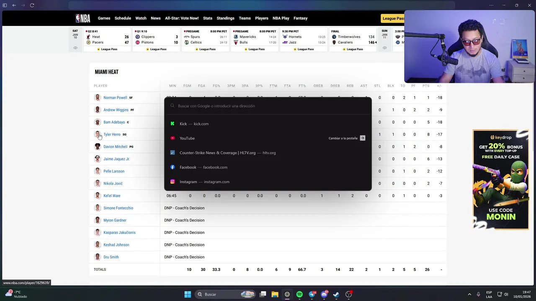Open Discord from taskbar
The height and width of the screenshot is (301, 536).
coord(324,294)
